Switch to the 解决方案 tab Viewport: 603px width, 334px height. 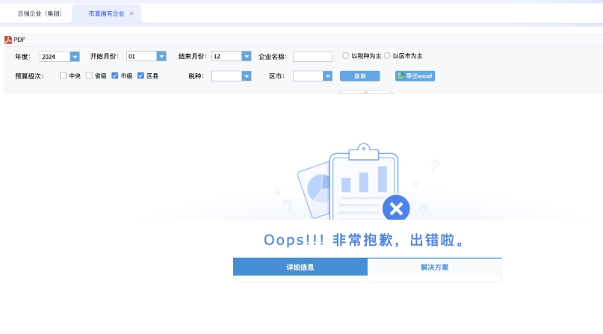[434, 267]
